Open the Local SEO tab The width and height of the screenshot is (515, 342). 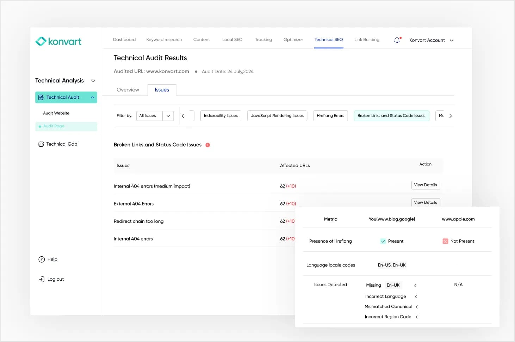click(x=232, y=39)
